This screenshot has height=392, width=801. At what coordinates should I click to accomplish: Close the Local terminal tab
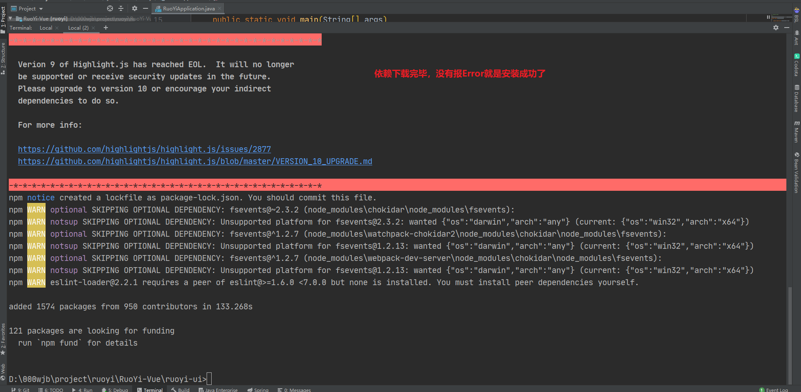57,28
